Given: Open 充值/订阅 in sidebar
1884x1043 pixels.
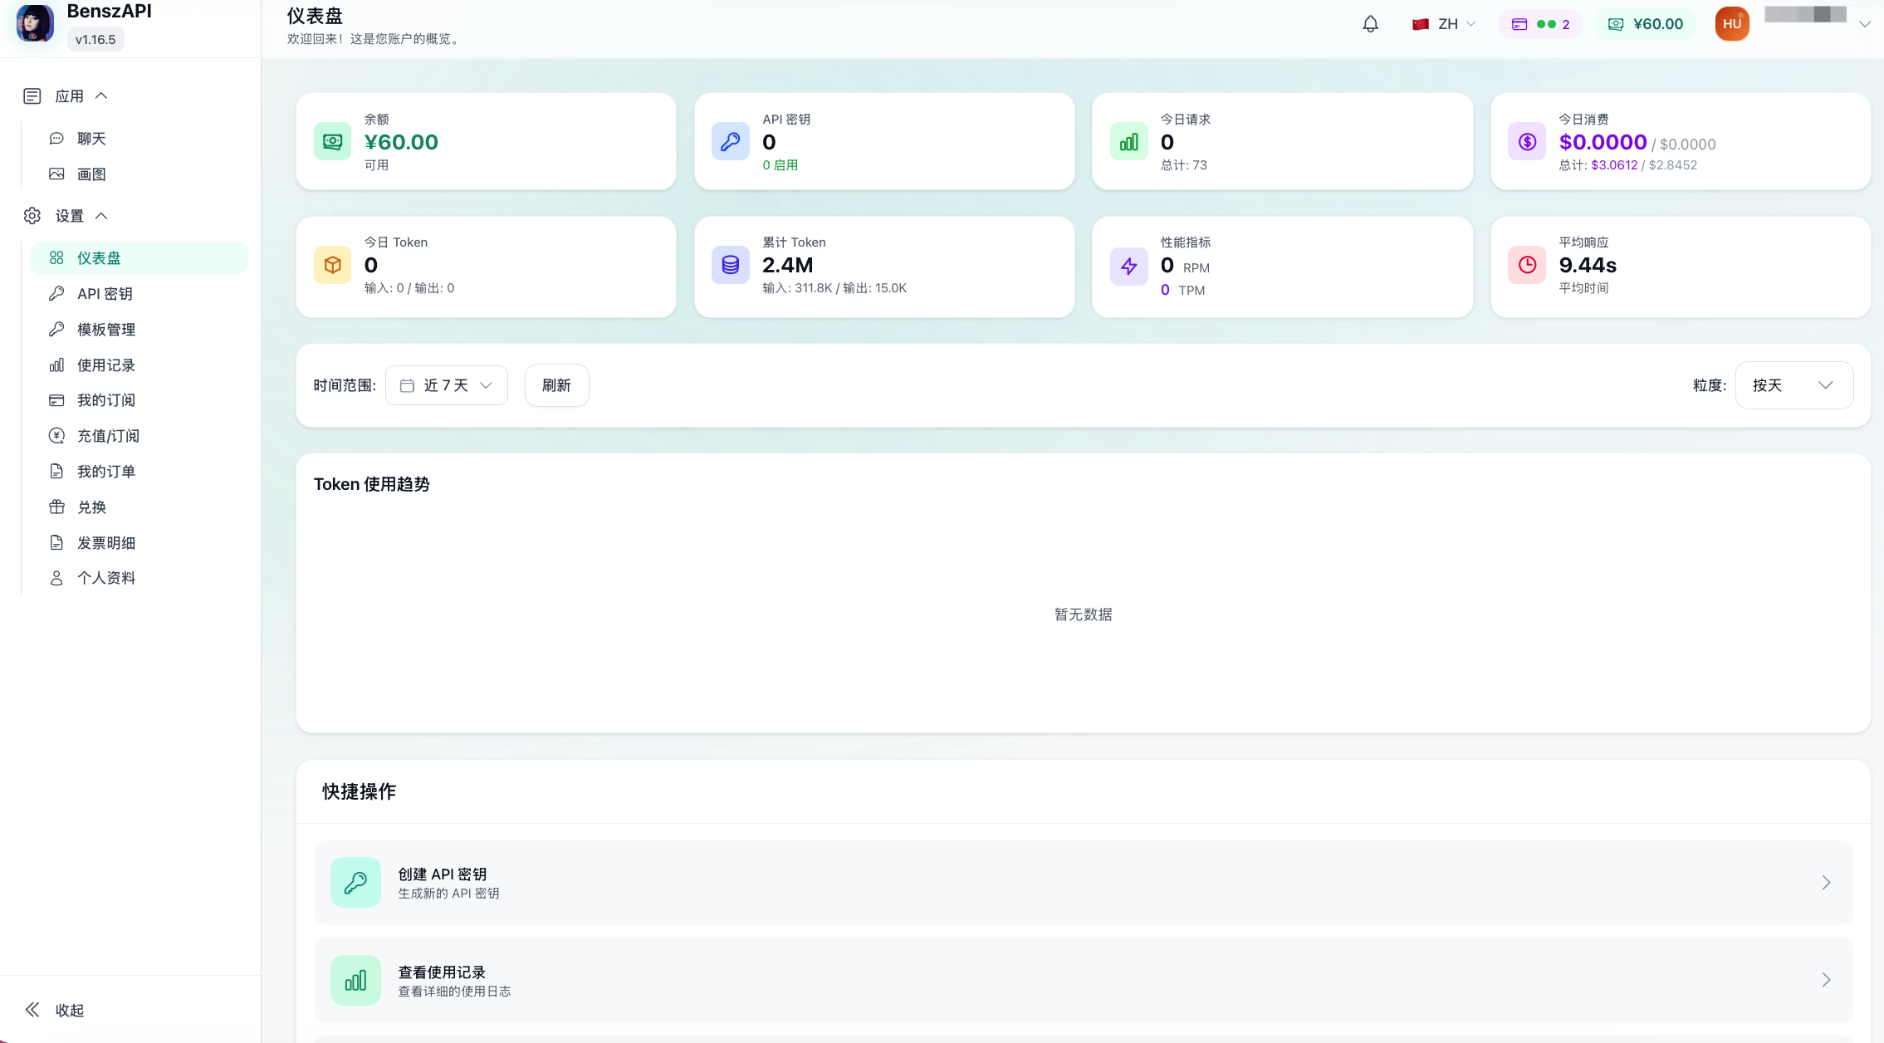Looking at the screenshot, I should [139, 436].
